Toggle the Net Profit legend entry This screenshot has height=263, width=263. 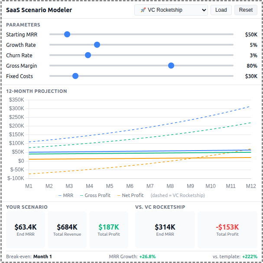130,195
